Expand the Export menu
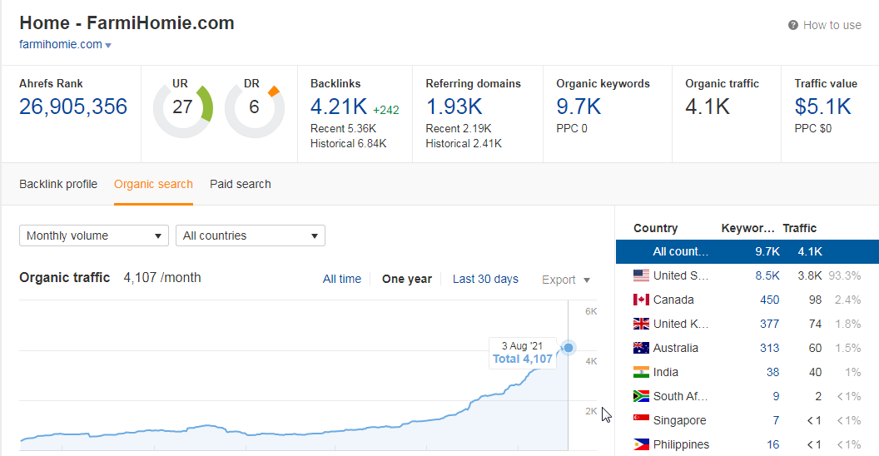 click(x=566, y=280)
